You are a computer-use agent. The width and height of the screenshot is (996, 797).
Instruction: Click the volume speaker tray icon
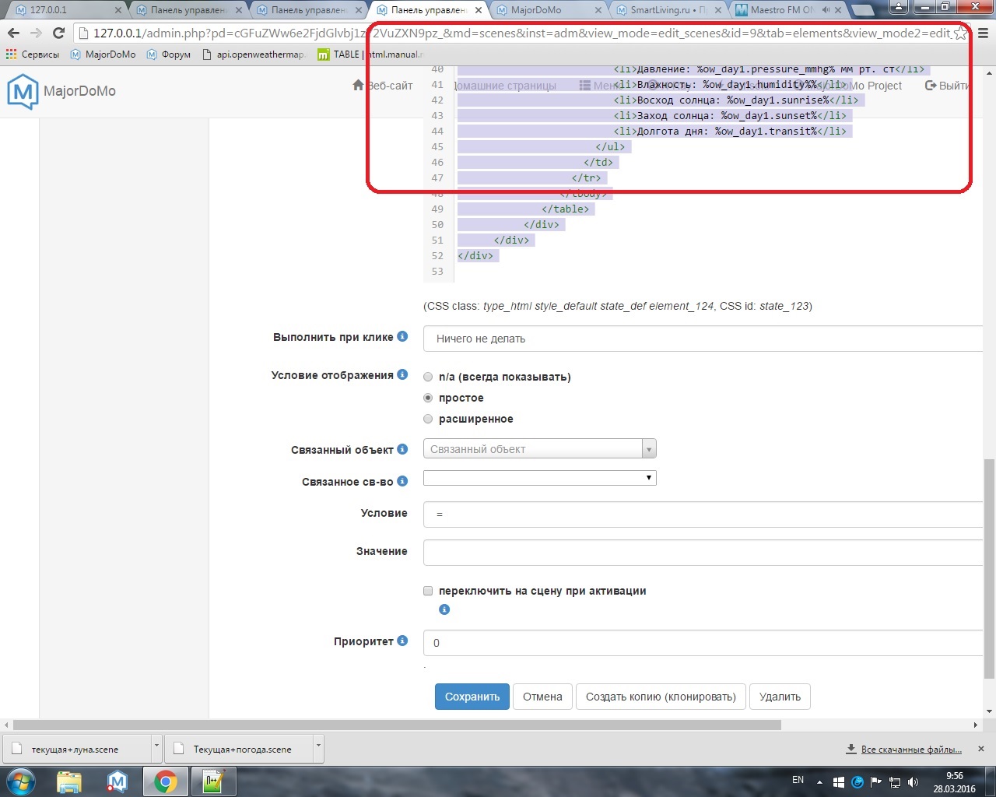pos(913,781)
